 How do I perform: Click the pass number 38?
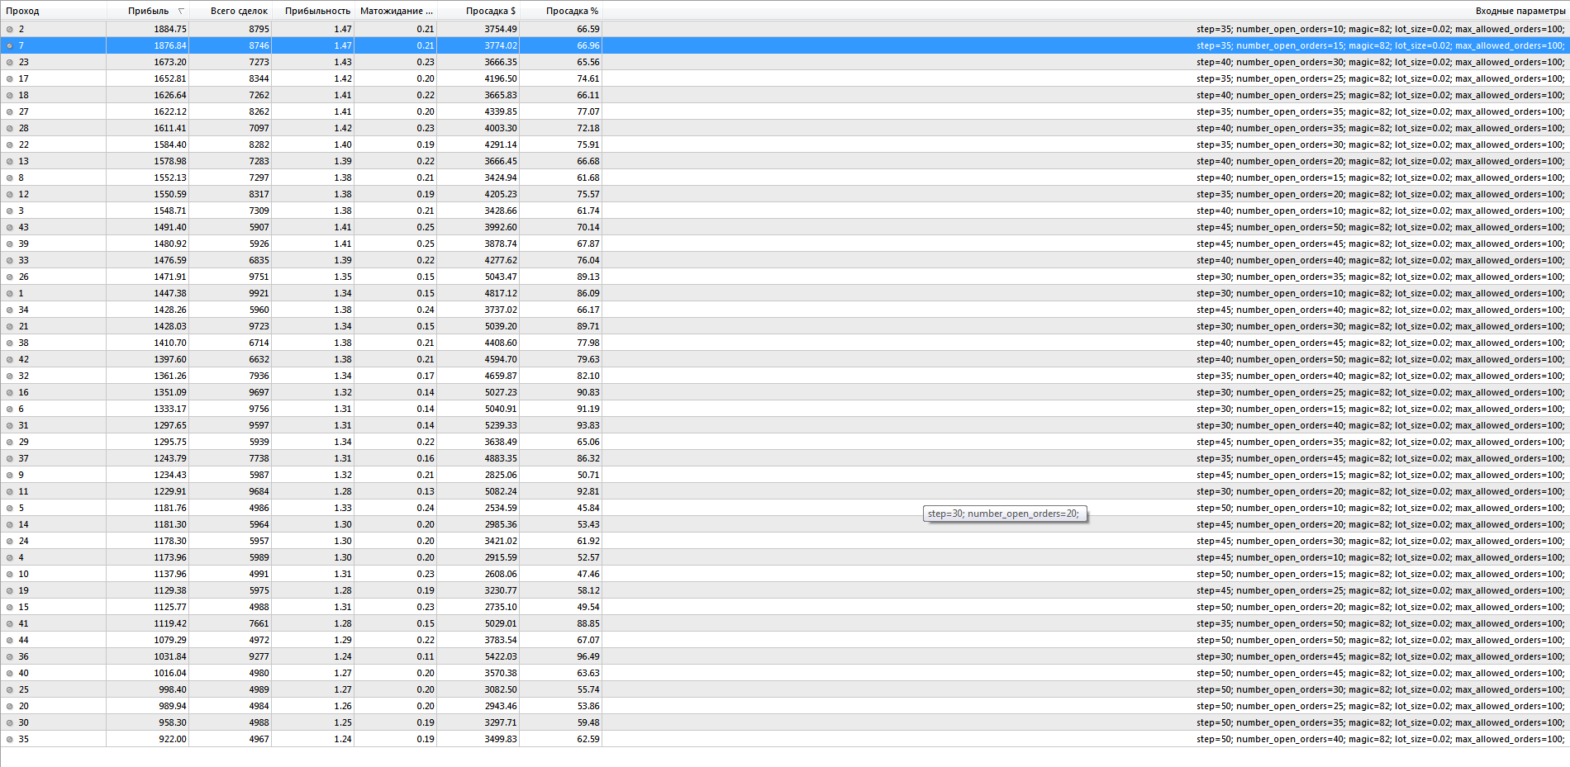tap(24, 343)
